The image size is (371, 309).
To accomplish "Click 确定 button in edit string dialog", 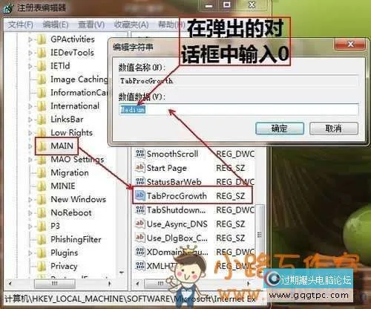I will 280,129.
